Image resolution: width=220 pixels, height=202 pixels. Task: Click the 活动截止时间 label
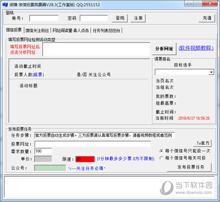click(28, 66)
